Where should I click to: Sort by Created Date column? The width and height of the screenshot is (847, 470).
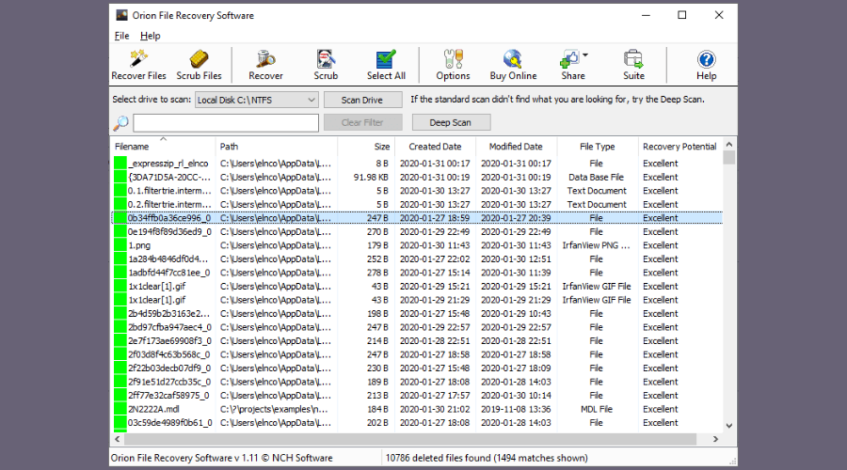click(x=435, y=147)
